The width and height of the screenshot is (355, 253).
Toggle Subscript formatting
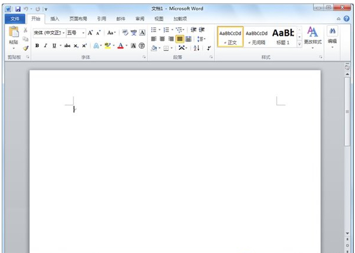pyautogui.click(x=76, y=46)
